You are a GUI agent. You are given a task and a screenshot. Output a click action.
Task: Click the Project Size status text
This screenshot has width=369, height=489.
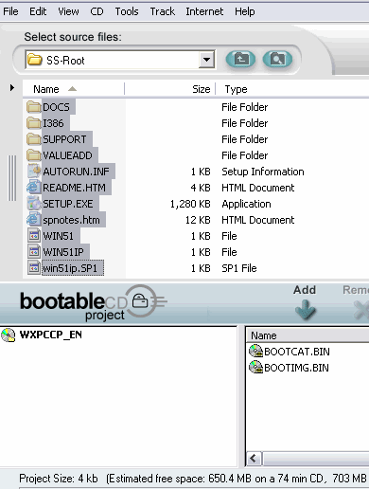[59, 479]
